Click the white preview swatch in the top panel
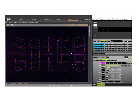 pos(95,25)
